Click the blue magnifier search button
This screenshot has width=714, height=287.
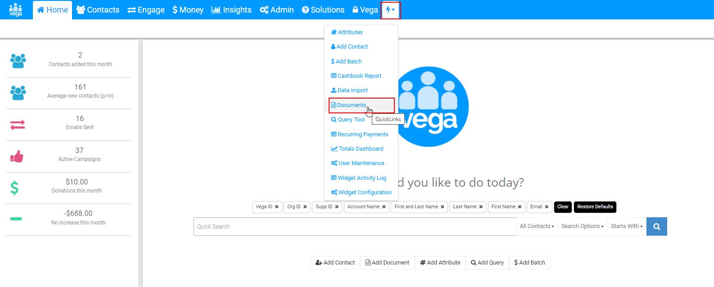click(x=657, y=227)
